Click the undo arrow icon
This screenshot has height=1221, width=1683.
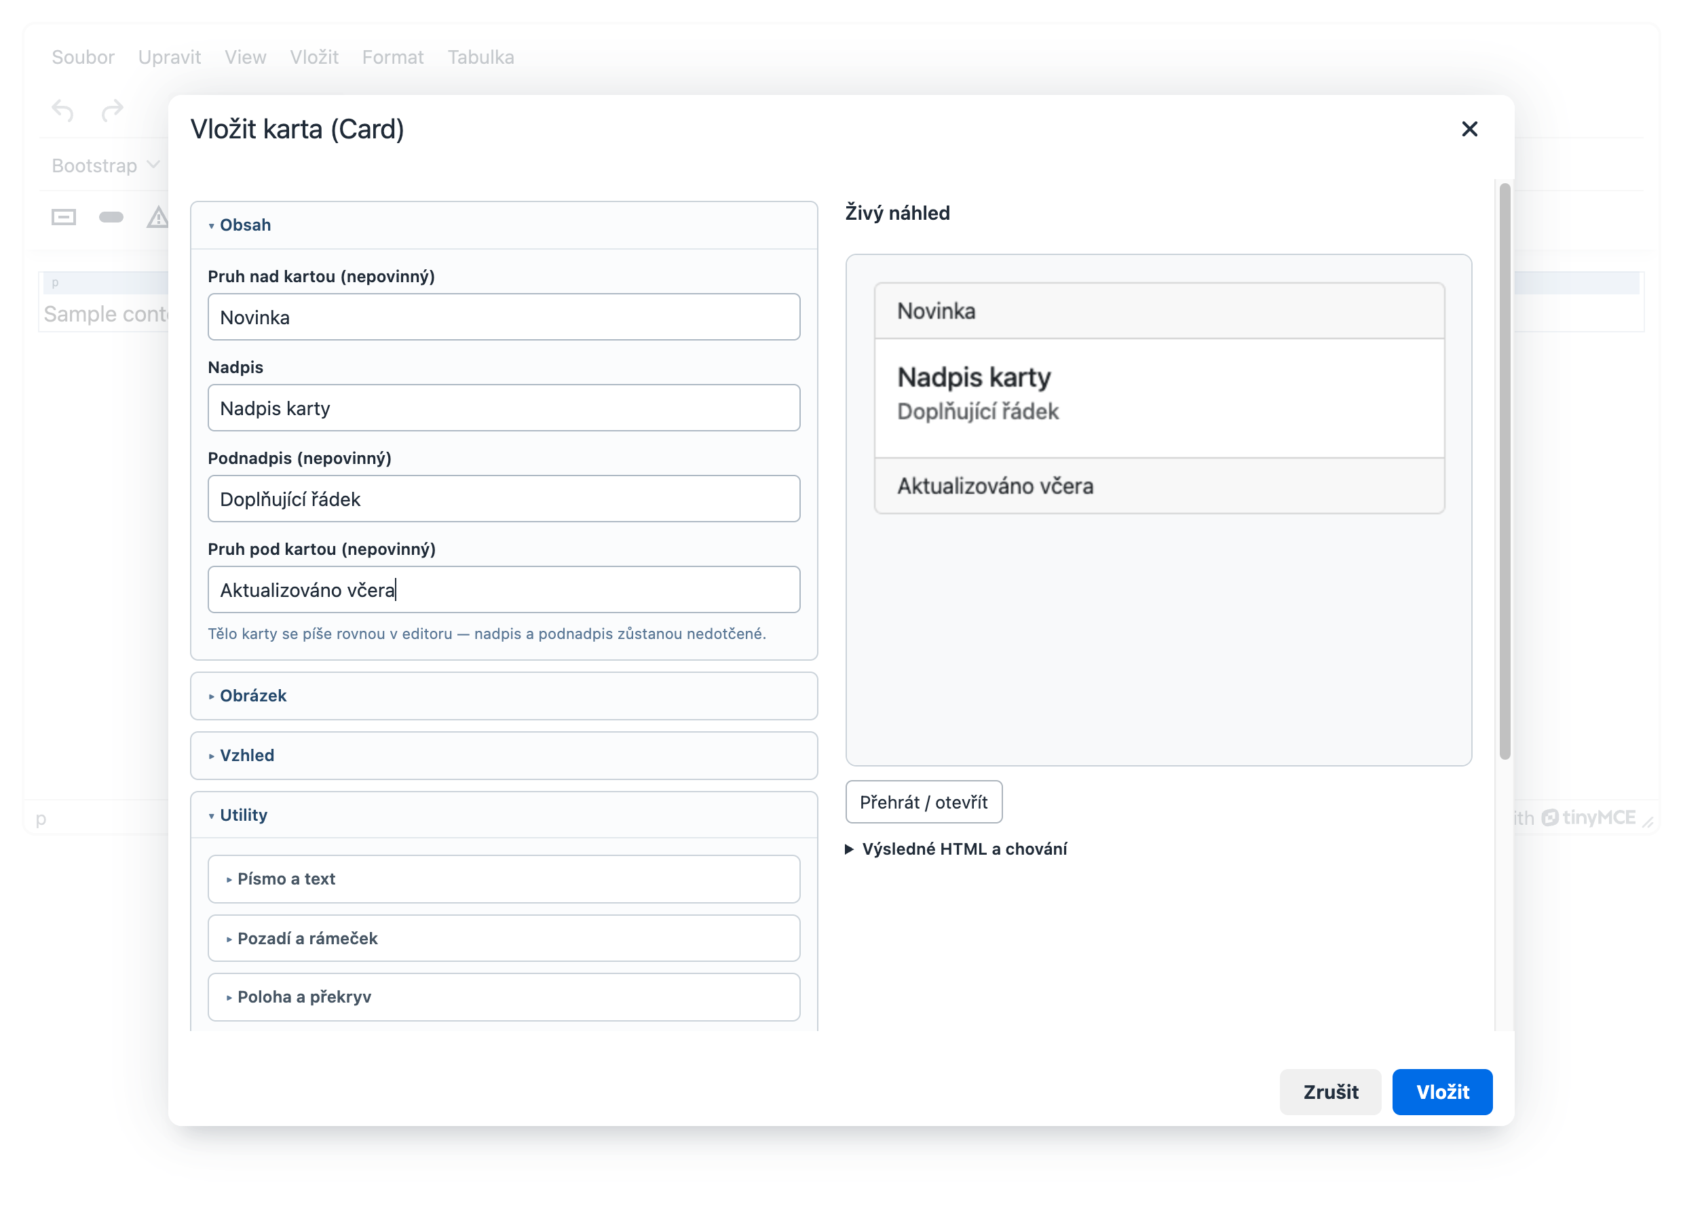click(x=63, y=111)
